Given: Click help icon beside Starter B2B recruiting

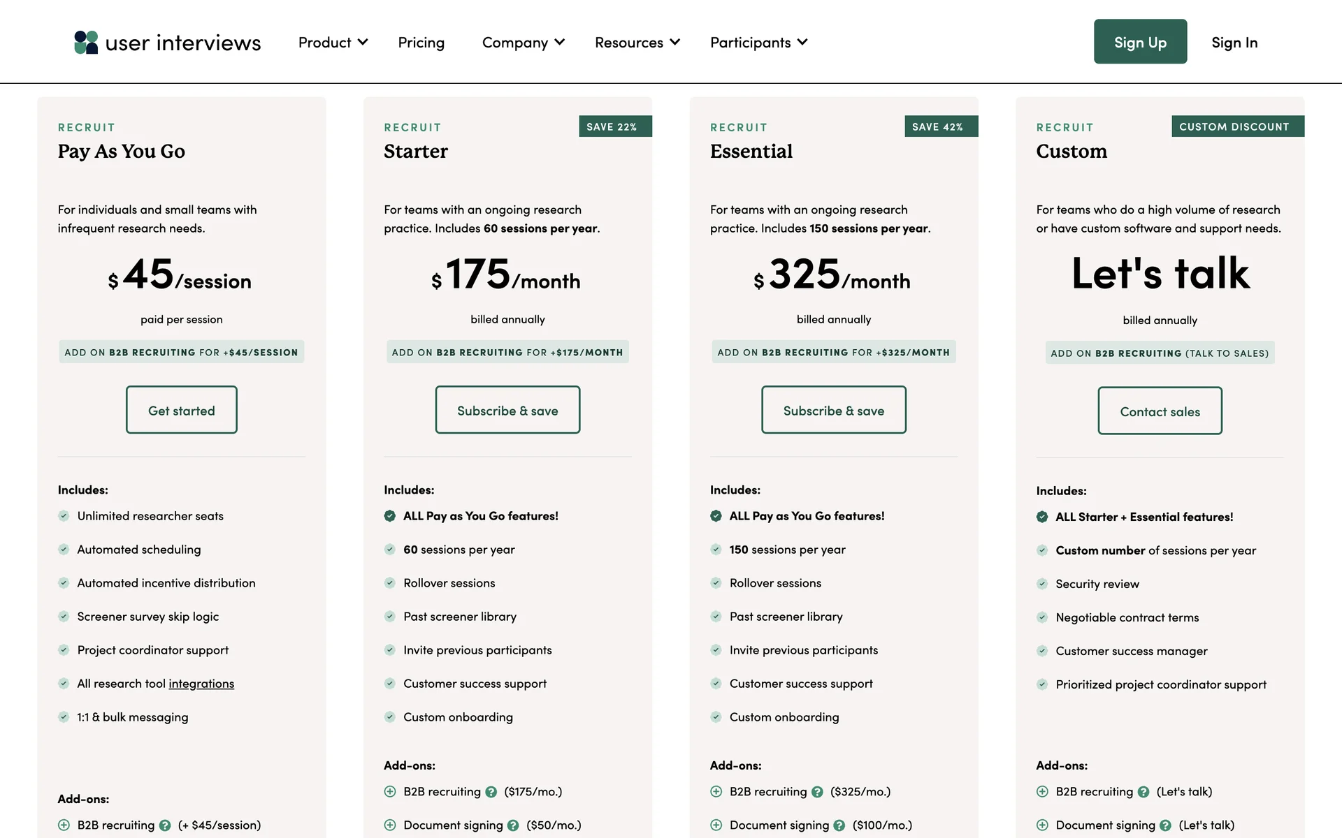Looking at the screenshot, I should point(491,792).
